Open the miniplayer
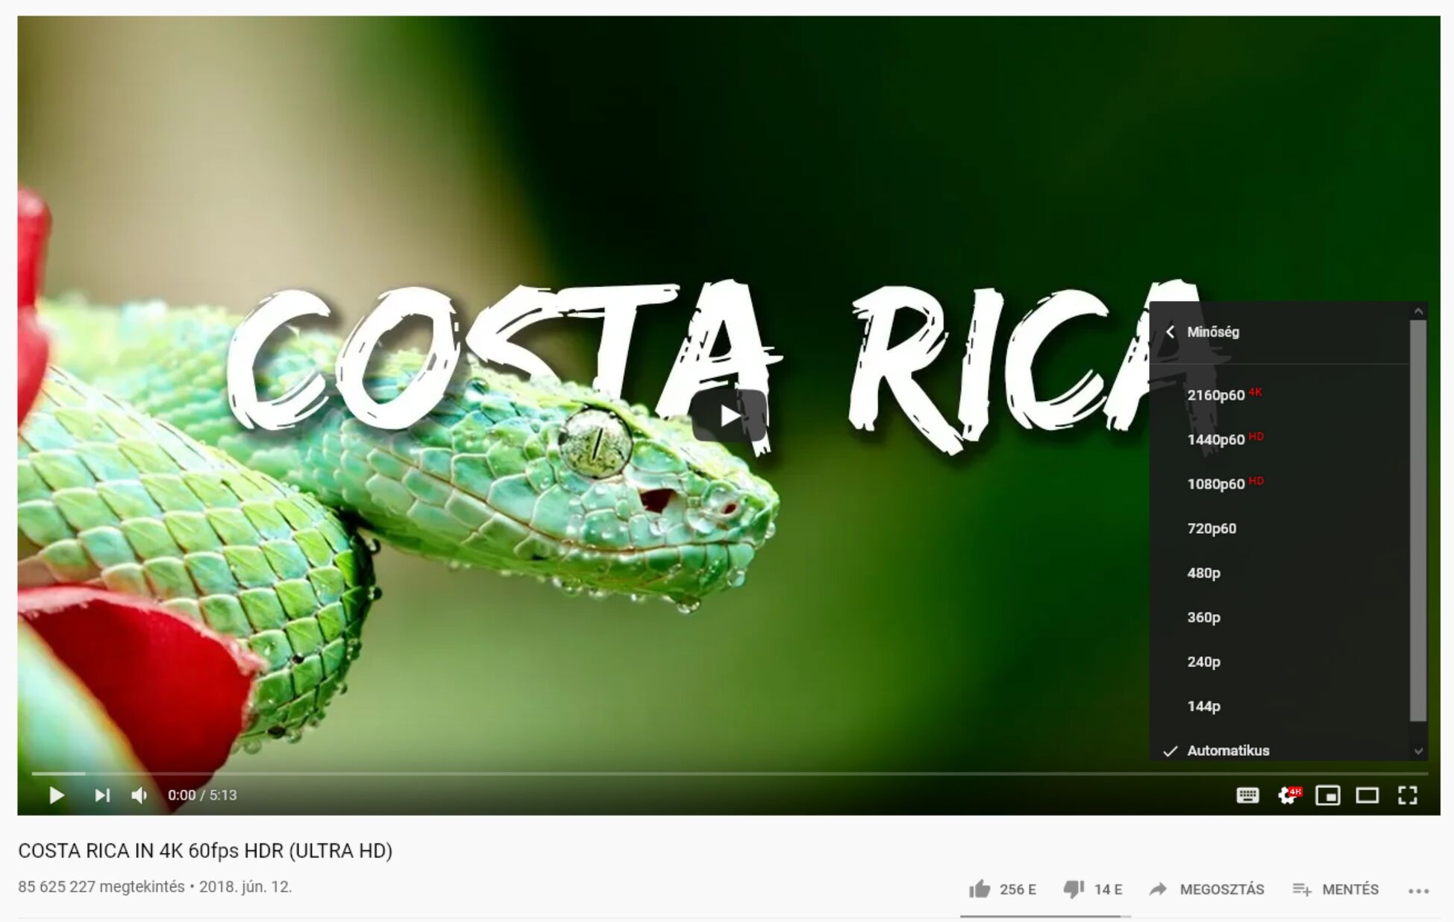1454x922 pixels. (1328, 795)
